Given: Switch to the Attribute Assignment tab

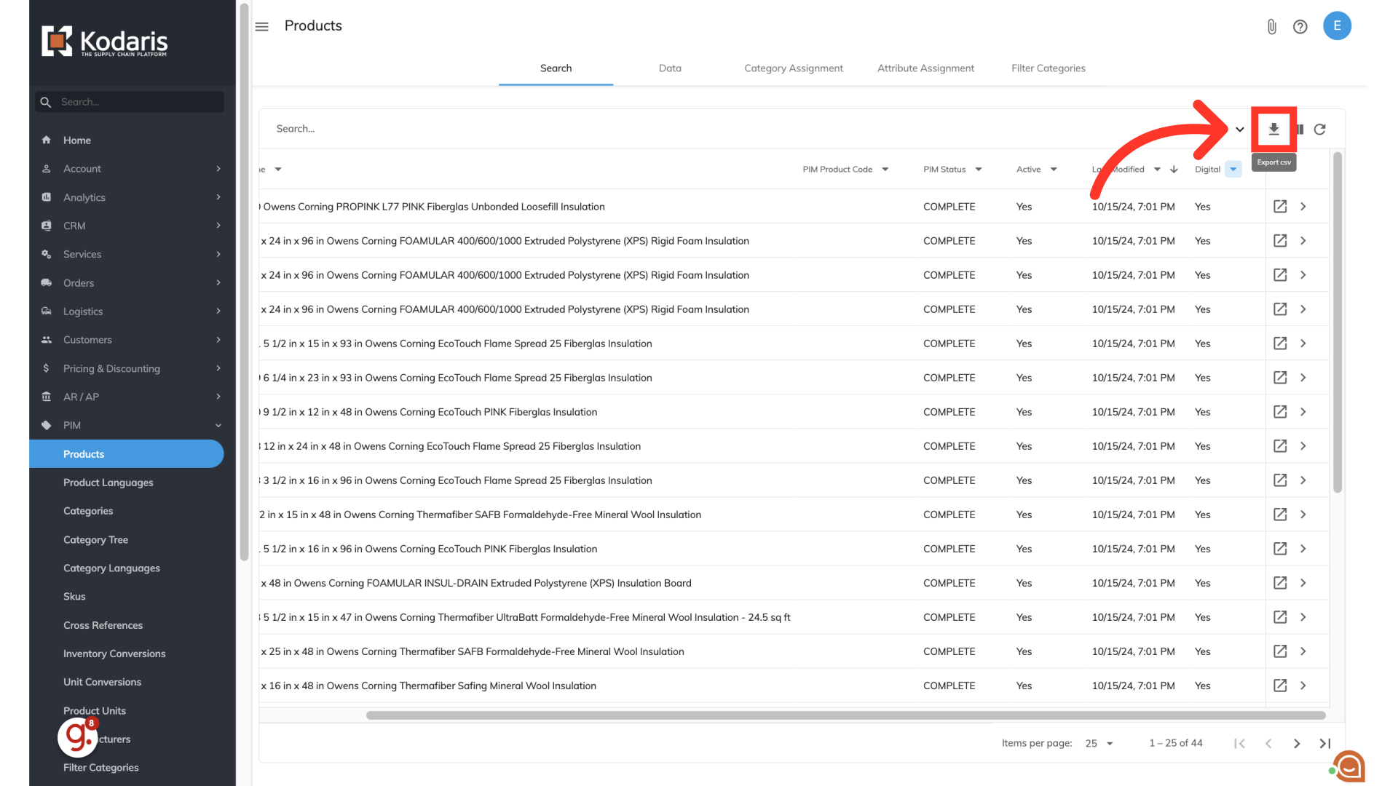Looking at the screenshot, I should pyautogui.click(x=925, y=68).
